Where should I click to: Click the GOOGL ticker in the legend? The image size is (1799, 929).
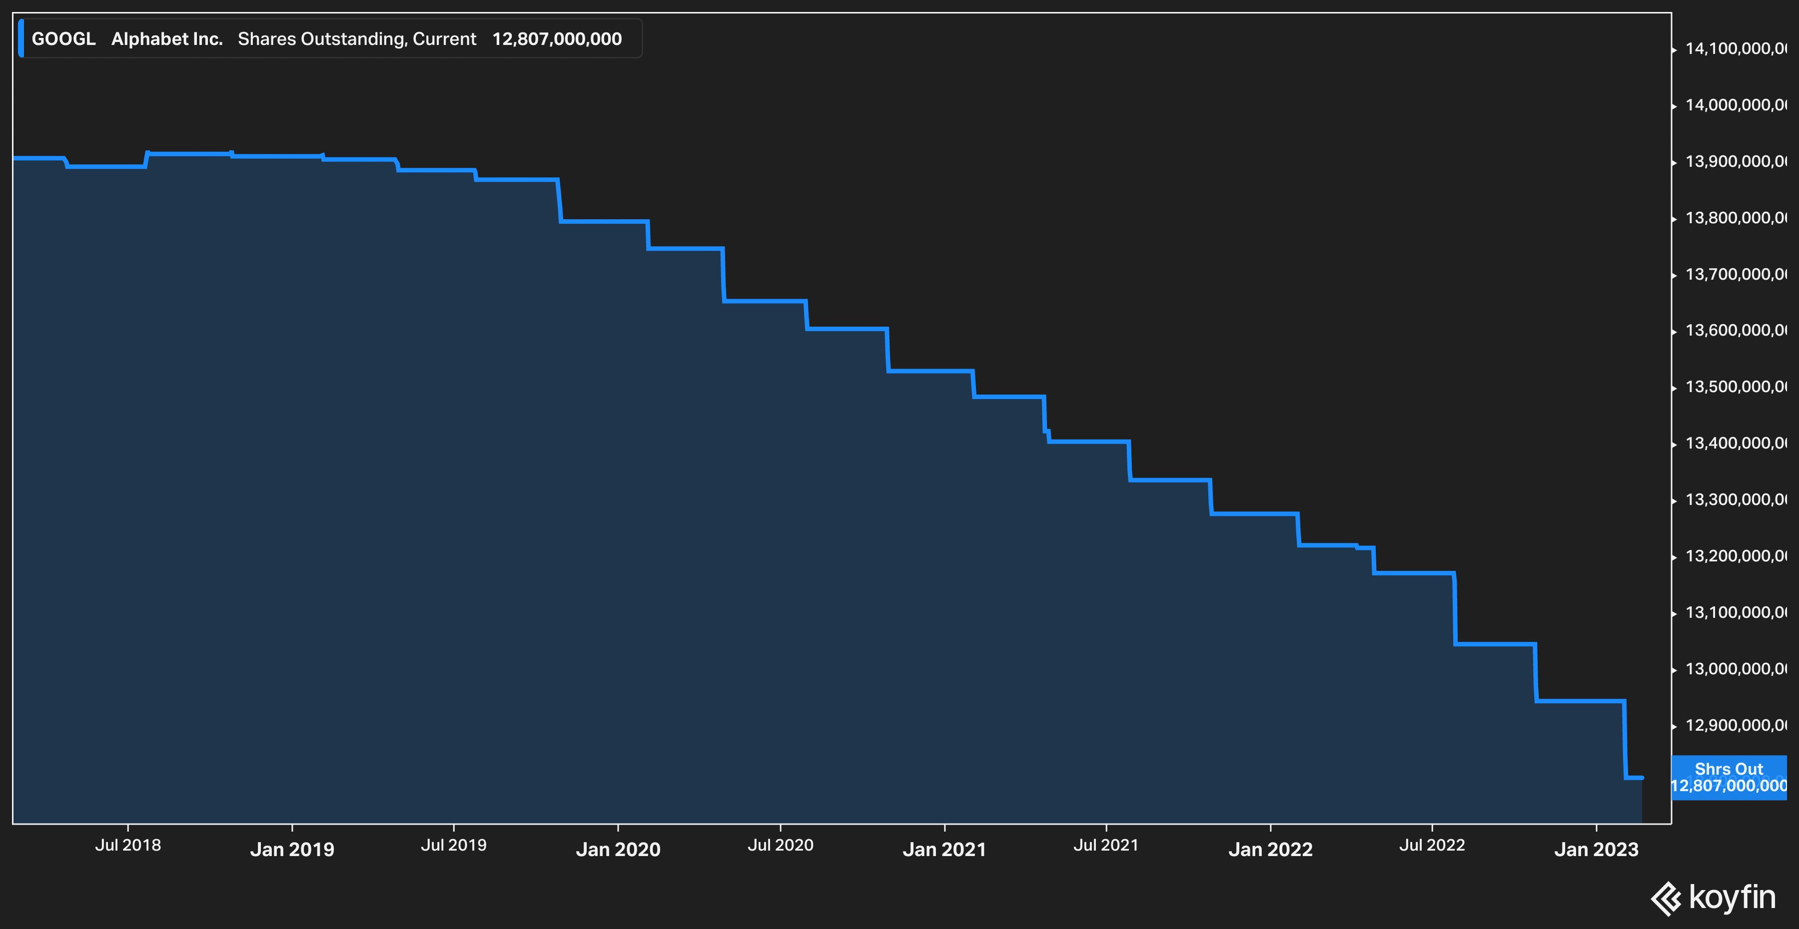pyautogui.click(x=63, y=39)
